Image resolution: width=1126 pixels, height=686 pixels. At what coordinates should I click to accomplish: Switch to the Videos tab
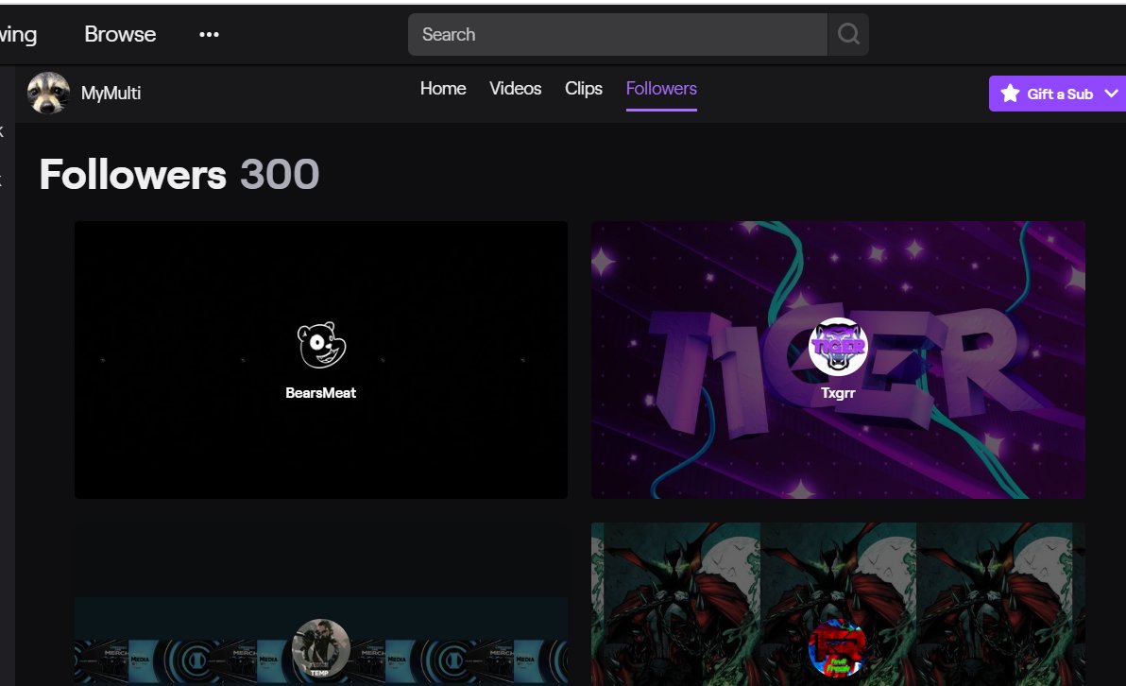tap(516, 89)
